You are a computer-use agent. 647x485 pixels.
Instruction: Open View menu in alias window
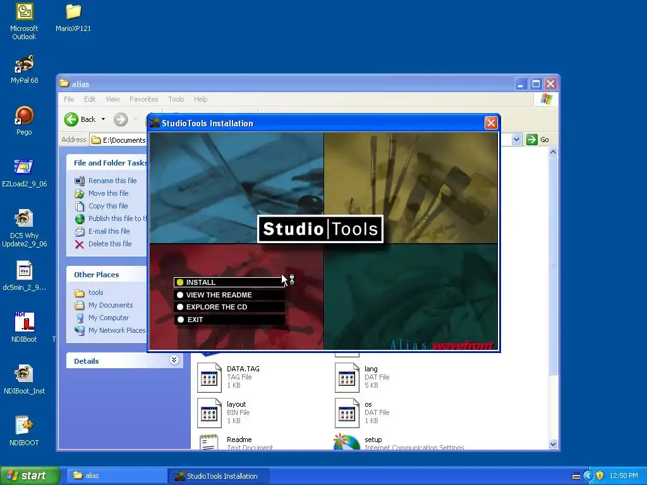[112, 99]
